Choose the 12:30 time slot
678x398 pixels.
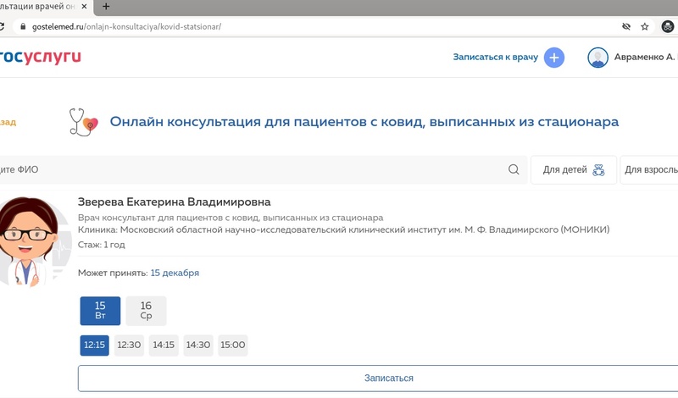point(129,345)
